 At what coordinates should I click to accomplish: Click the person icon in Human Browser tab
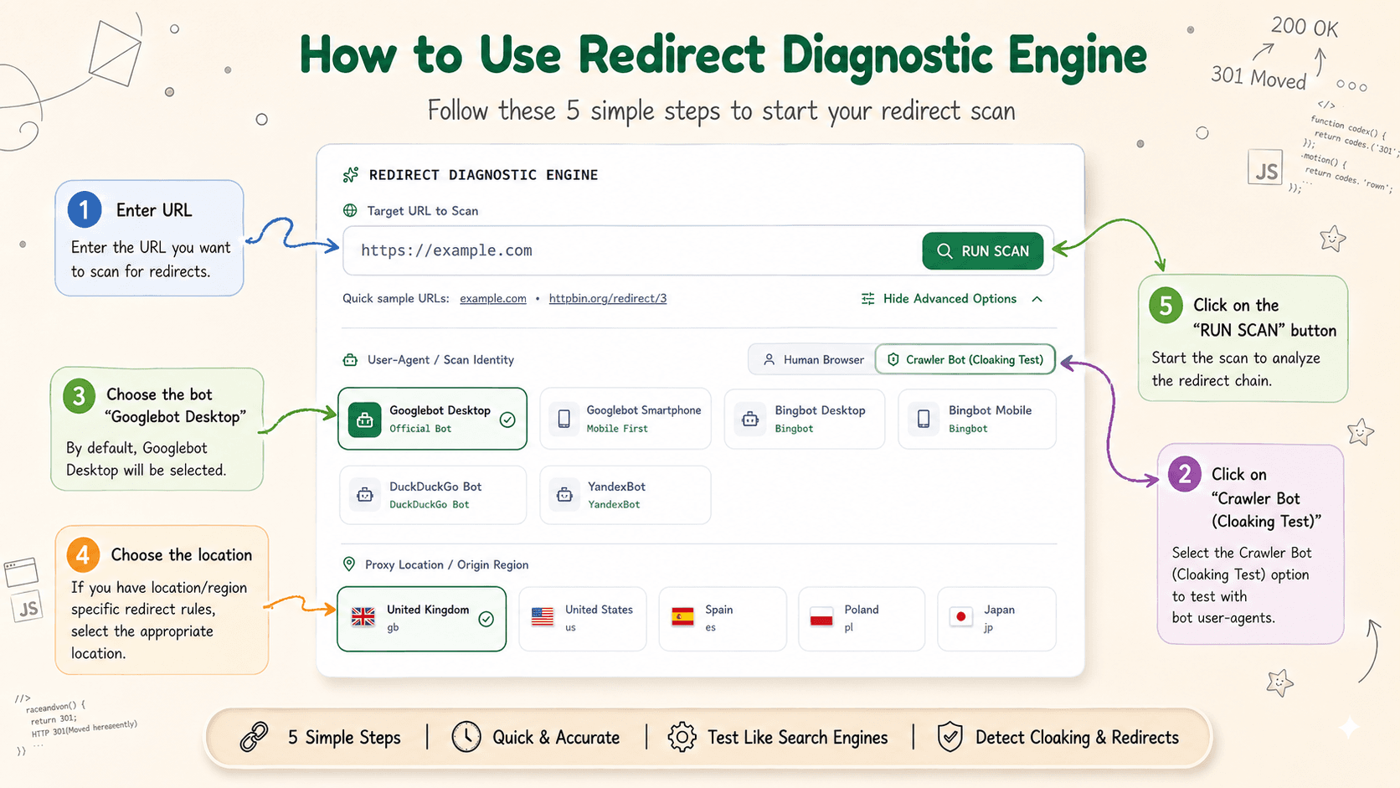pyautogui.click(x=769, y=359)
